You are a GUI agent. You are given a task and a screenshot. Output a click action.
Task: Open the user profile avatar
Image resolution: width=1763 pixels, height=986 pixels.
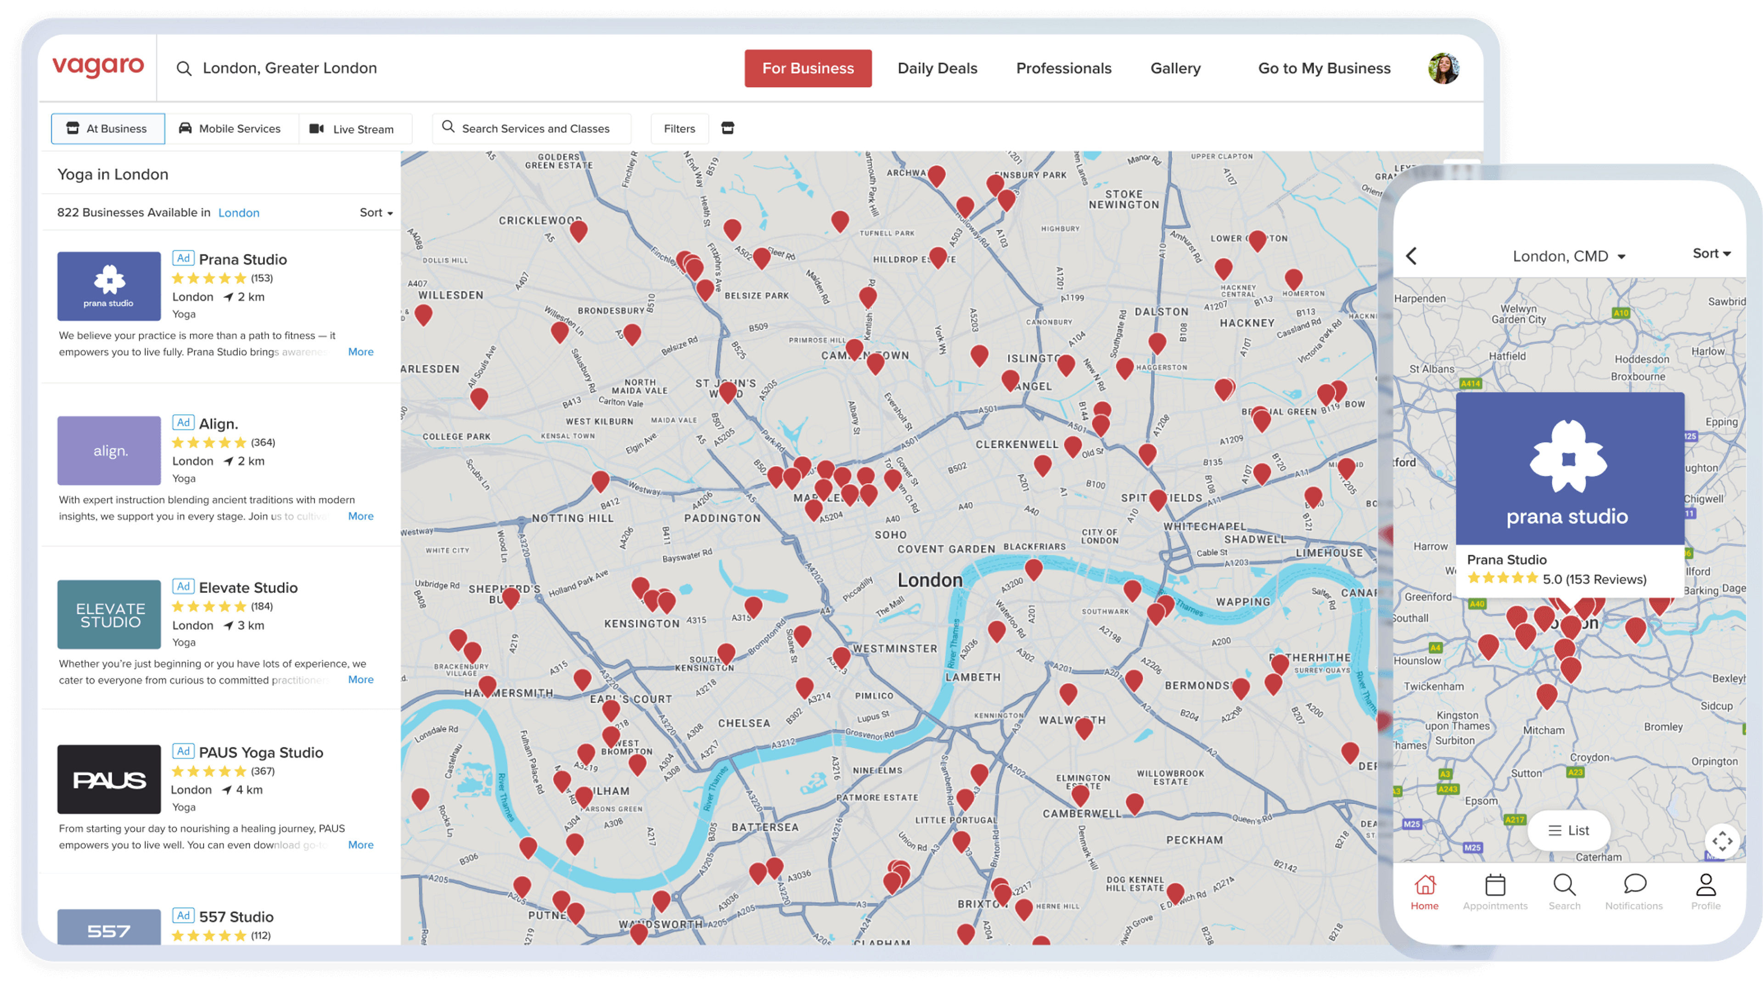point(1443,68)
